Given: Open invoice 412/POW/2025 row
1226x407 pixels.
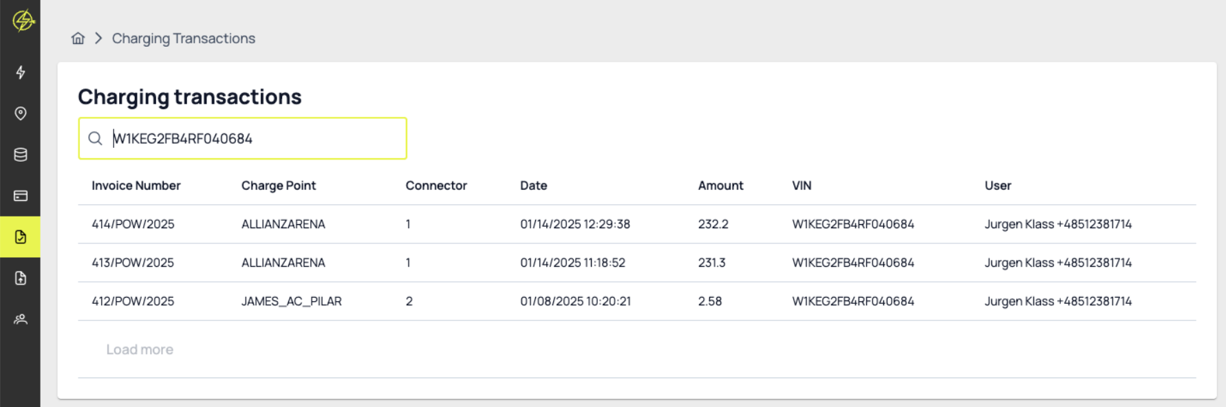Looking at the screenshot, I should [x=133, y=301].
